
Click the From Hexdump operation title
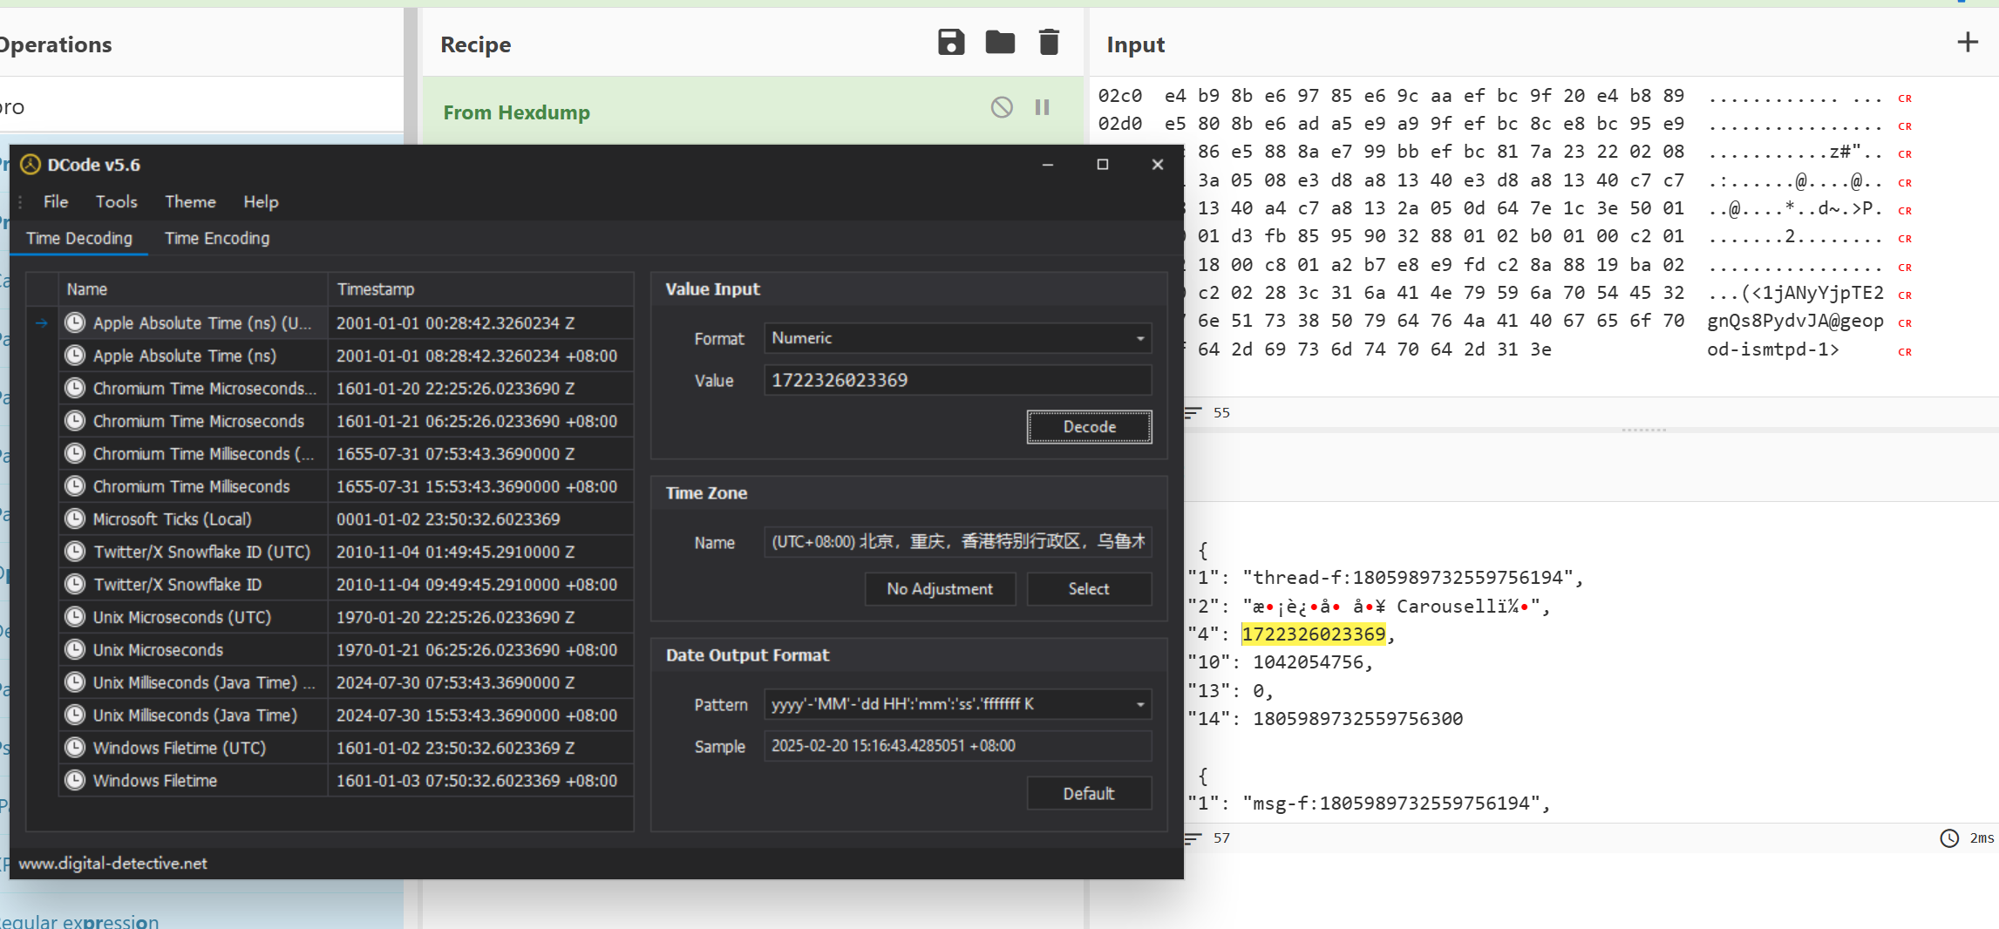tap(516, 112)
